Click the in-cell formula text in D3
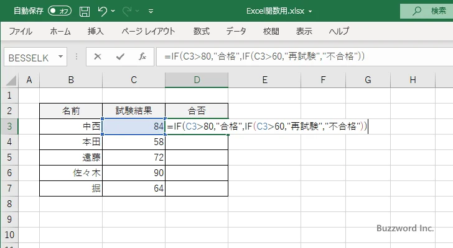Image resolution: width=453 pixels, height=248 pixels. tap(267, 126)
